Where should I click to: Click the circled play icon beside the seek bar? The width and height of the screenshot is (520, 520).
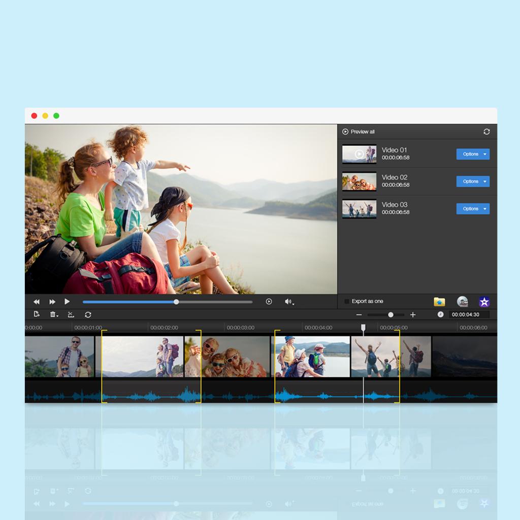coord(269,302)
